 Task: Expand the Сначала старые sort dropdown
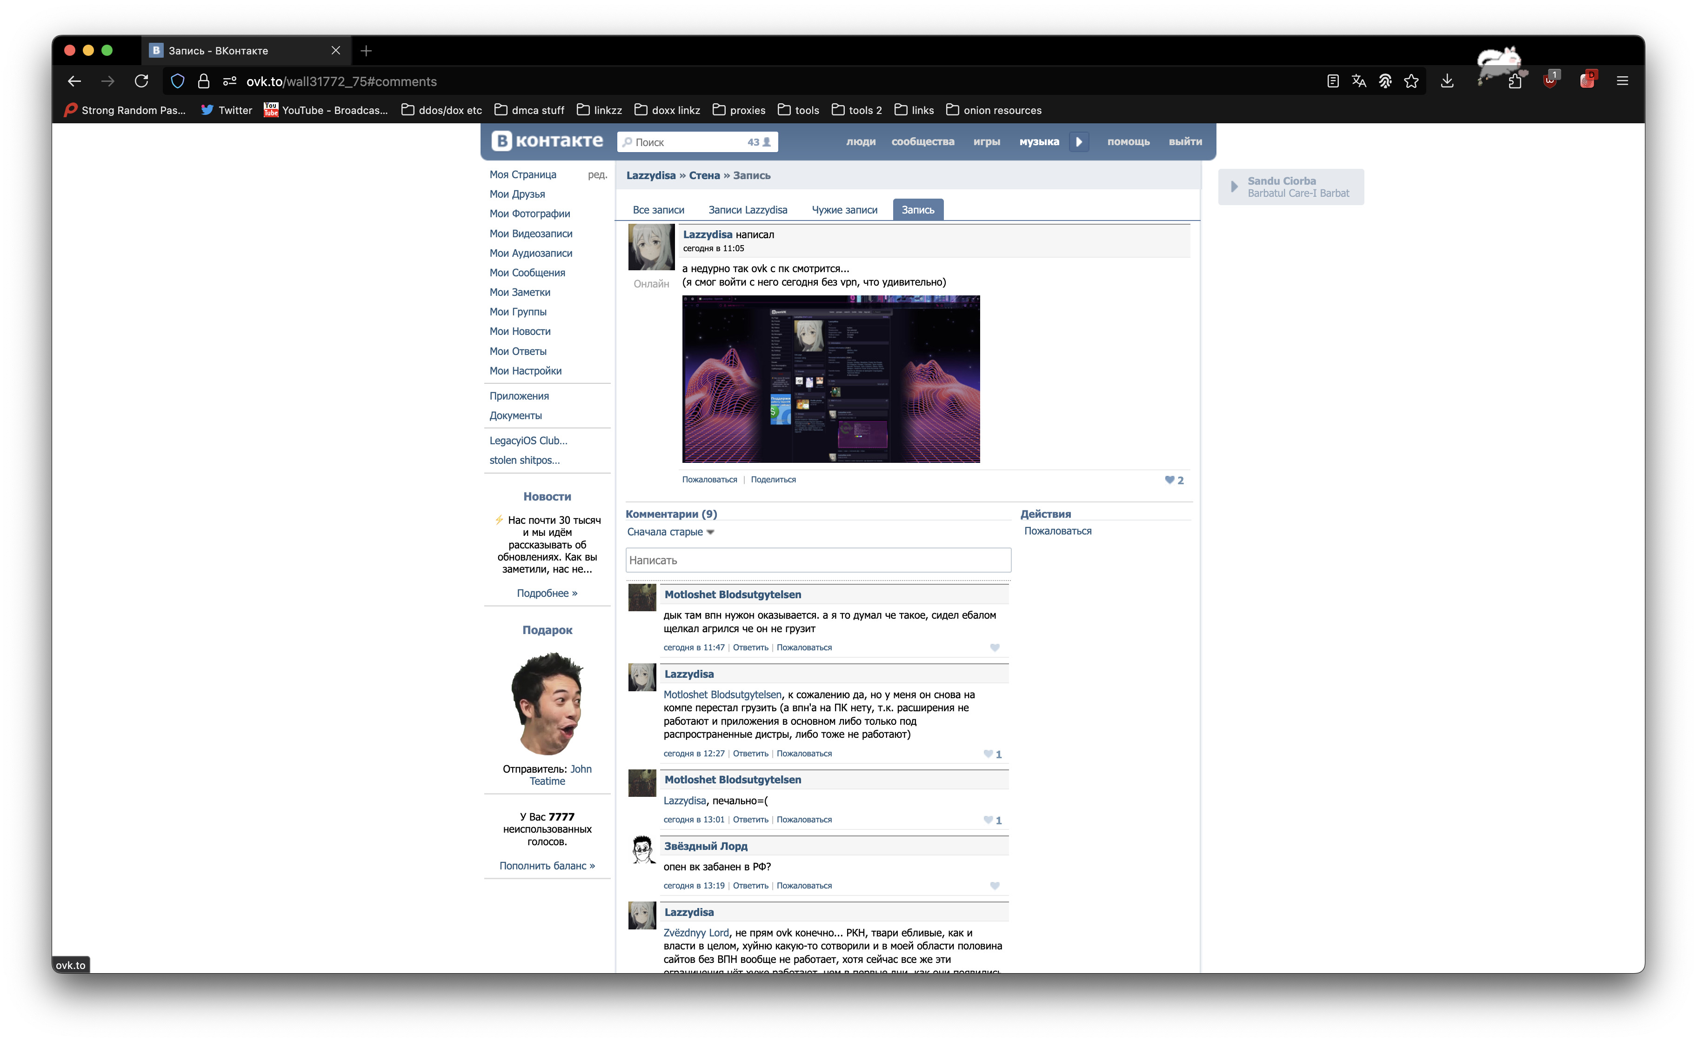click(670, 532)
